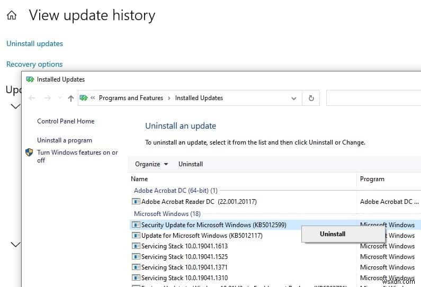Screen dimensions: 421x287
Task: Open the Organize dropdown menu
Action: point(151,164)
